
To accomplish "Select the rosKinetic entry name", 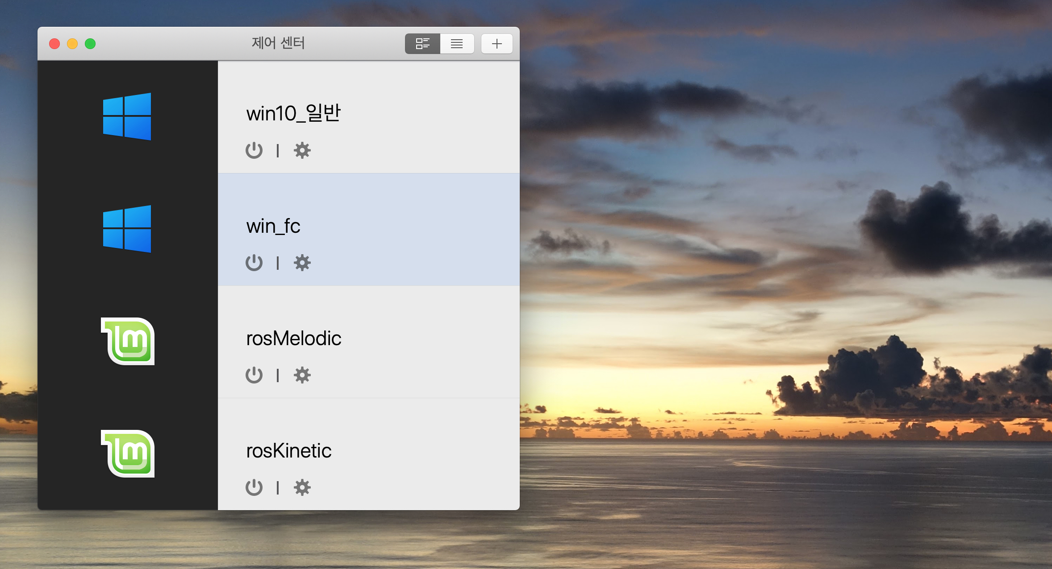I will point(288,451).
